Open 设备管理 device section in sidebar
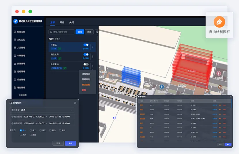Viewport: 239px width, 154px height. pyautogui.click(x=20, y=80)
